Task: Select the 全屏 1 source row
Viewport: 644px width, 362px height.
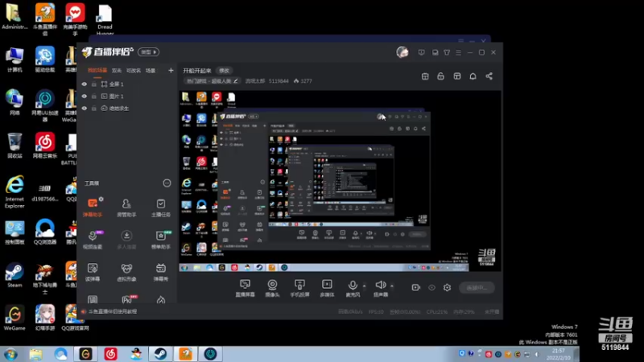Action: pos(127,84)
